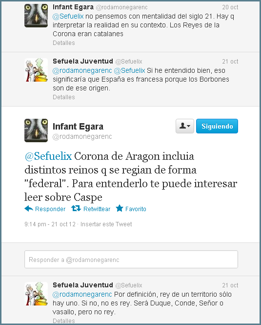Open the user actions person dropdown
This screenshot has height=325, width=261.
pyautogui.click(x=185, y=126)
